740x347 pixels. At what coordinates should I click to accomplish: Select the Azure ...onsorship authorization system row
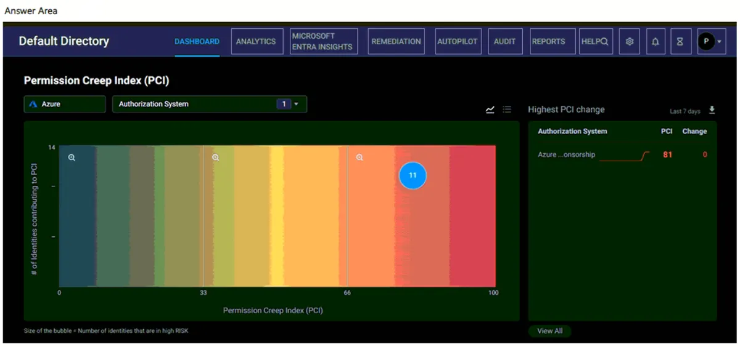click(622, 155)
